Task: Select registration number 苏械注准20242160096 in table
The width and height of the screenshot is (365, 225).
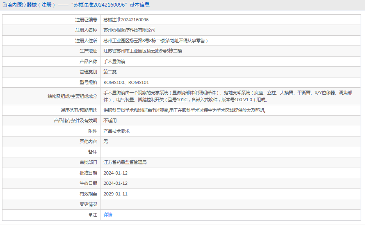Action: [126, 20]
